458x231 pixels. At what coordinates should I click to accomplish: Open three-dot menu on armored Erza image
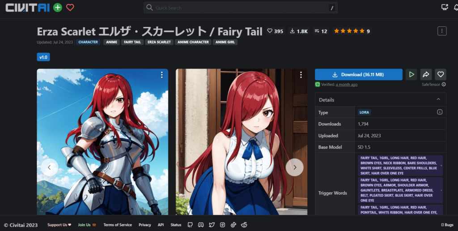(x=161, y=75)
